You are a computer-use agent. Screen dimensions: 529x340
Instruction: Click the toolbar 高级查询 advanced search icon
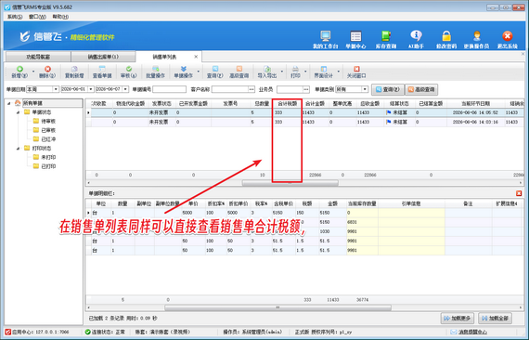239,70
